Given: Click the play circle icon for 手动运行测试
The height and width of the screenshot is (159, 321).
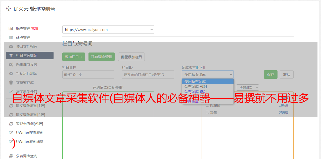Looking at the screenshot, I should (11, 73).
